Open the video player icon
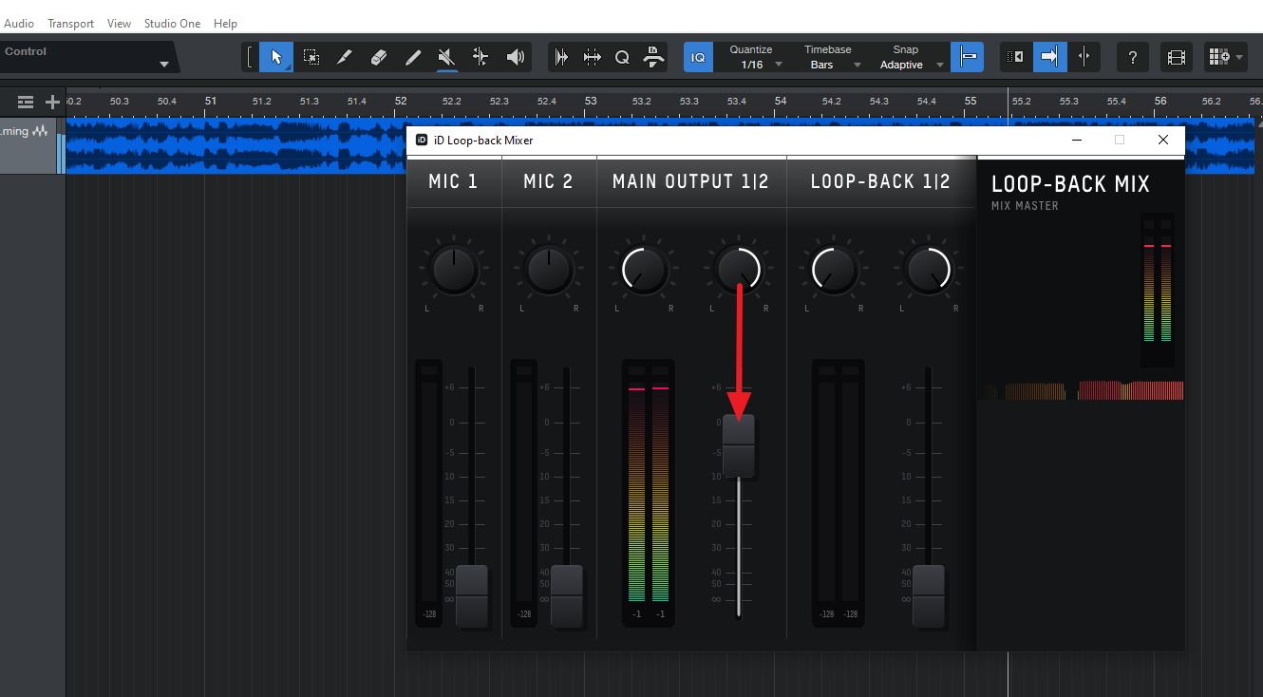 1177,58
